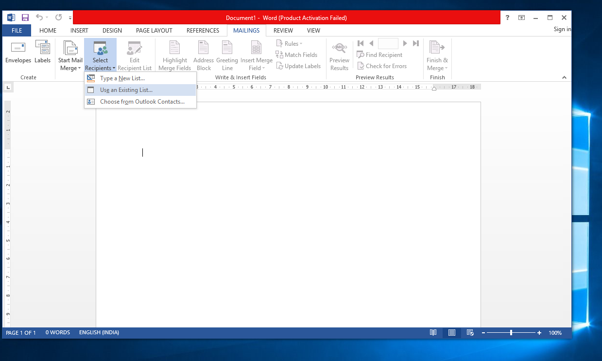
Task: Choose from Outlook Contacts menu entry
Action: click(x=140, y=102)
